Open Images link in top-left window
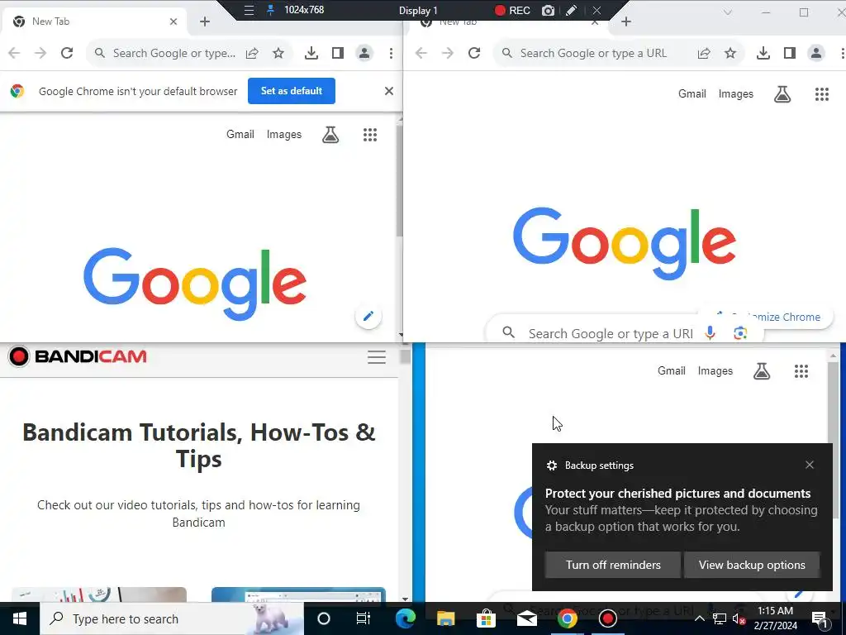Viewport: 846px width, 635px height. click(284, 135)
